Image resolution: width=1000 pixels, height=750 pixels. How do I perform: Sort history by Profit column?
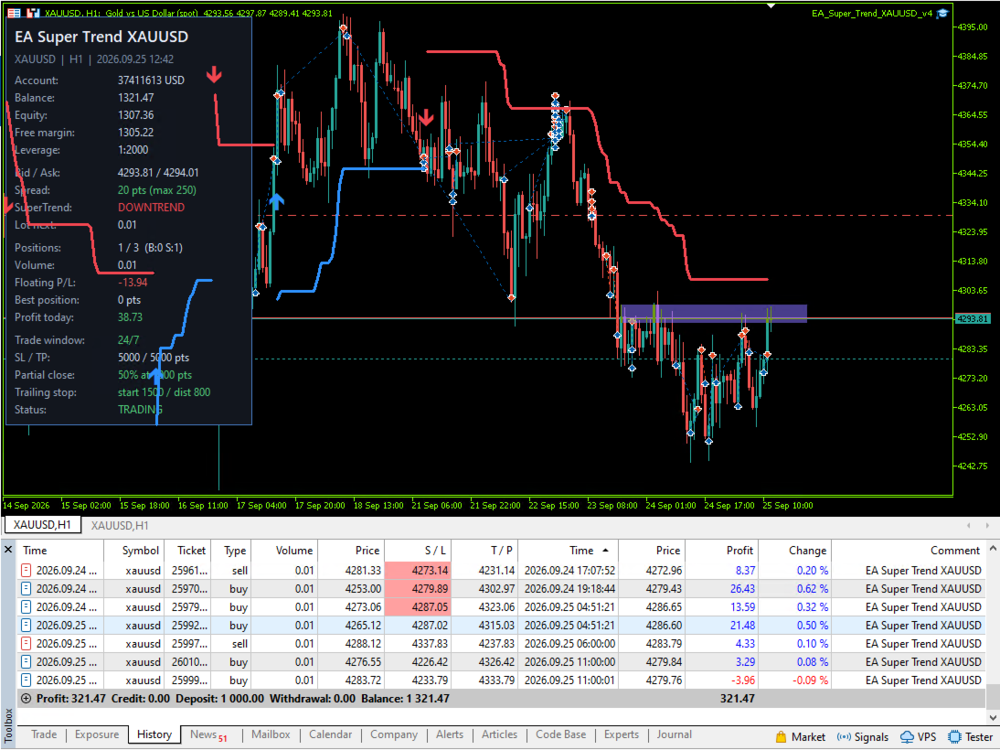click(721, 551)
